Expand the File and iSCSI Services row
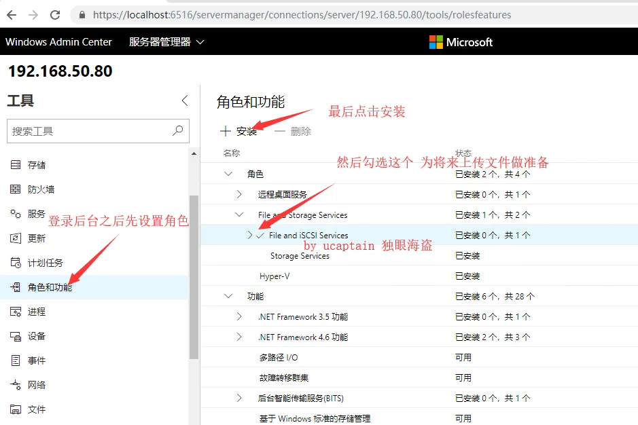The image size is (638, 425). point(250,235)
